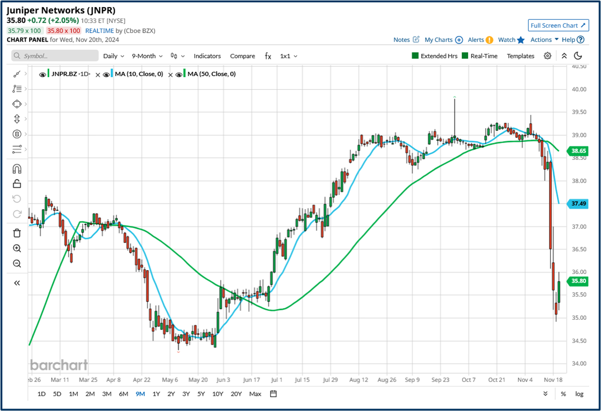Viewport: 601px width, 411px height.
Task: Click the Symbol search field
Action: (x=54, y=56)
